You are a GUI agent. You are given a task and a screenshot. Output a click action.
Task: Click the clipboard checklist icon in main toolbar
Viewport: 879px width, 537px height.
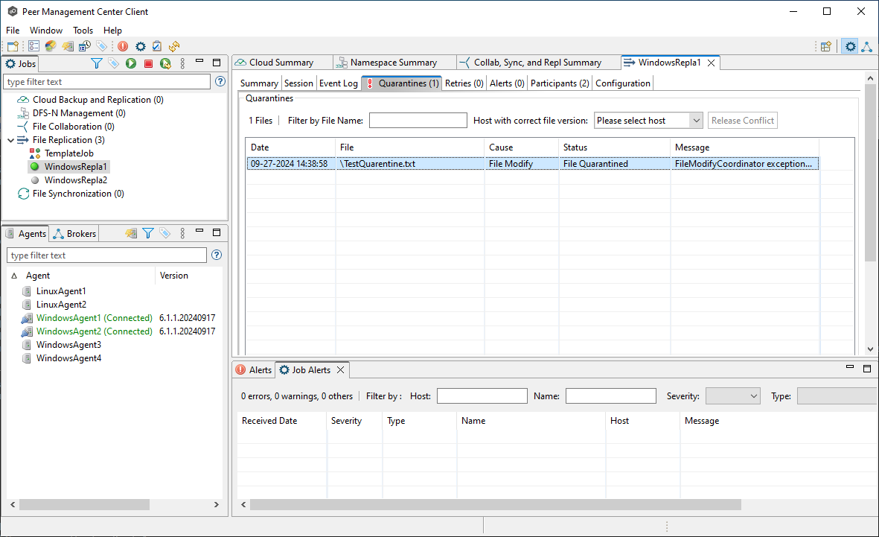pyautogui.click(x=157, y=46)
